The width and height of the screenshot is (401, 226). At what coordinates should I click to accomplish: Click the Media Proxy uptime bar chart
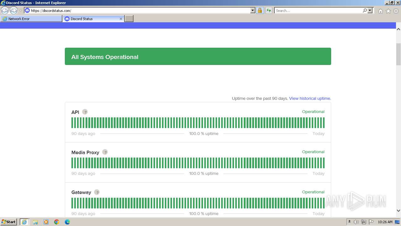coord(198,163)
